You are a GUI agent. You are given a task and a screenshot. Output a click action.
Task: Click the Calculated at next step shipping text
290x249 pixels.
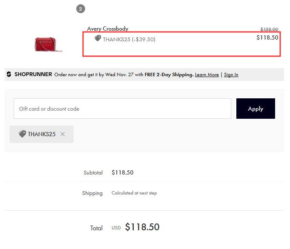pos(134,193)
